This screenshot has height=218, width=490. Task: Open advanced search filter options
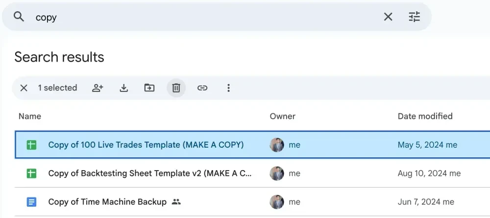415,17
